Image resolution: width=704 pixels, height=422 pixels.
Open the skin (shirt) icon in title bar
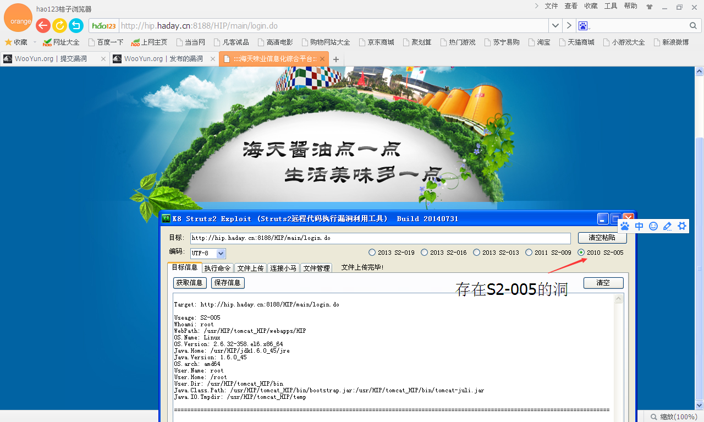[650, 7]
